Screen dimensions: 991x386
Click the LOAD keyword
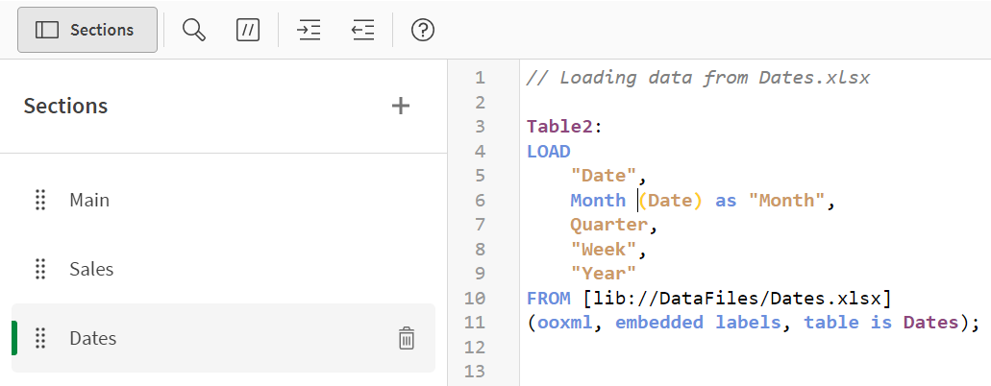549,151
